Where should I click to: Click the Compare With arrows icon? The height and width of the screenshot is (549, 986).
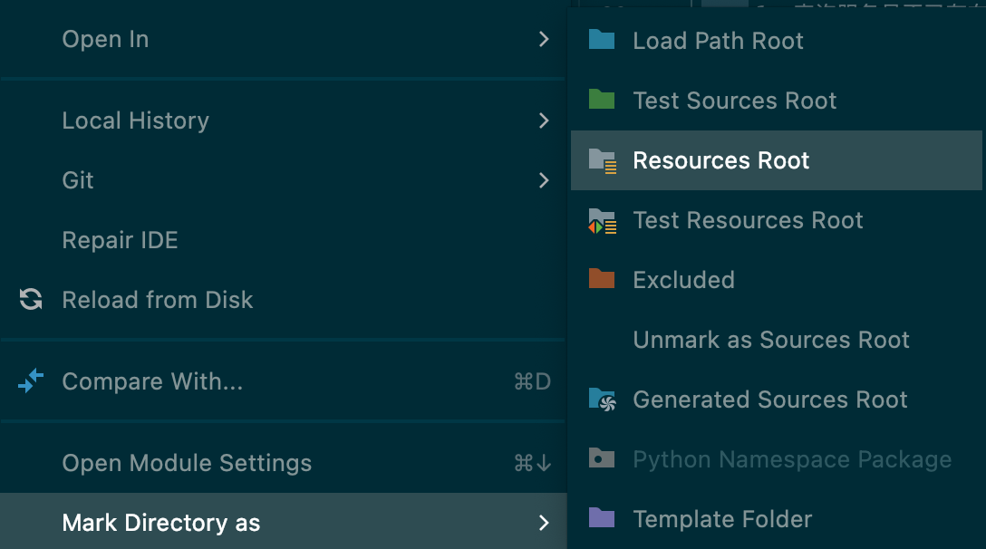[31, 381]
